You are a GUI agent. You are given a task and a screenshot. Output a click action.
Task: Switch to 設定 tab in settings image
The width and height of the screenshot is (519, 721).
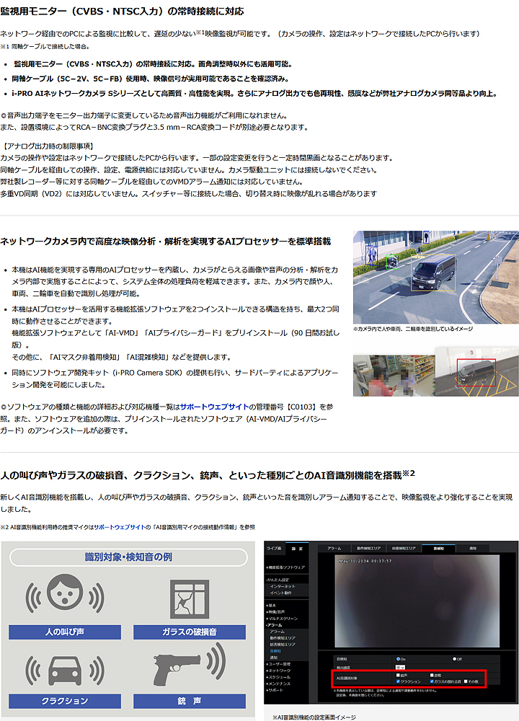pyautogui.click(x=297, y=549)
